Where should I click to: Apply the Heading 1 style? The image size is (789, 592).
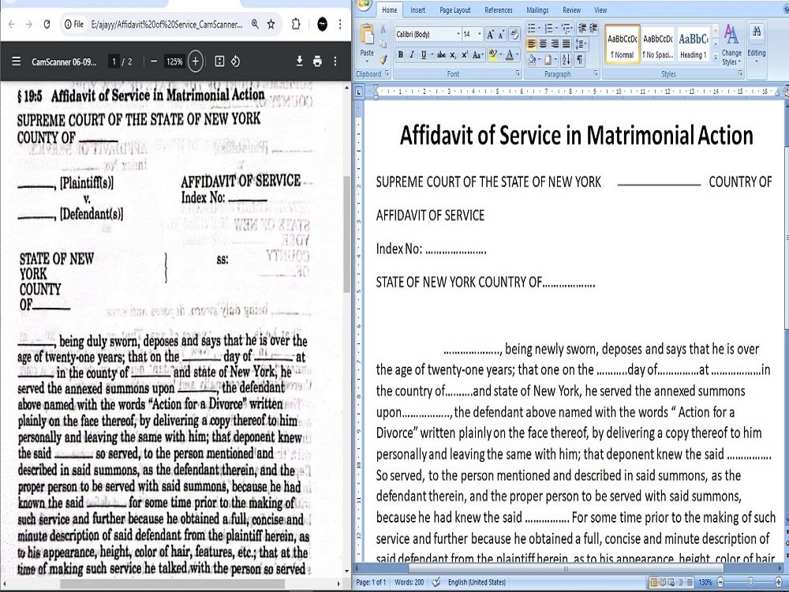(693, 43)
